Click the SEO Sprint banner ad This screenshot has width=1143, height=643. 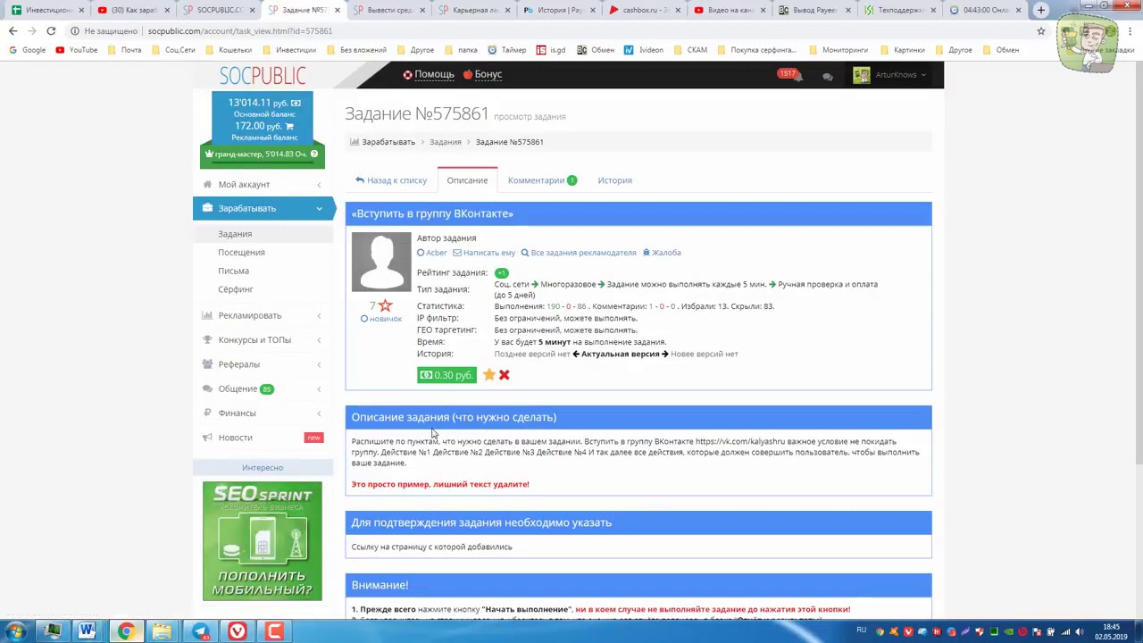click(263, 541)
